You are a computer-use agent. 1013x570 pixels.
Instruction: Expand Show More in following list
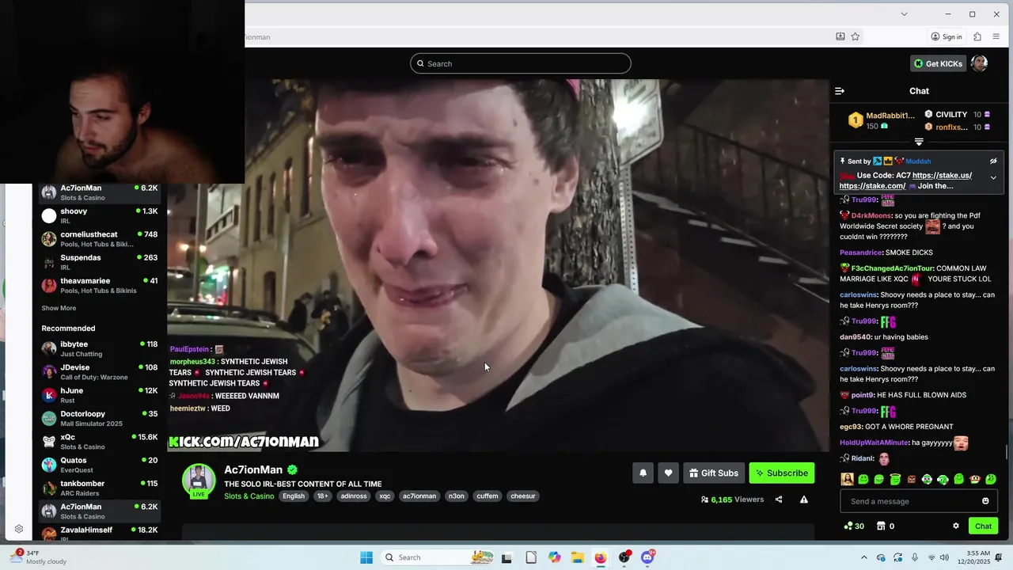pos(59,308)
